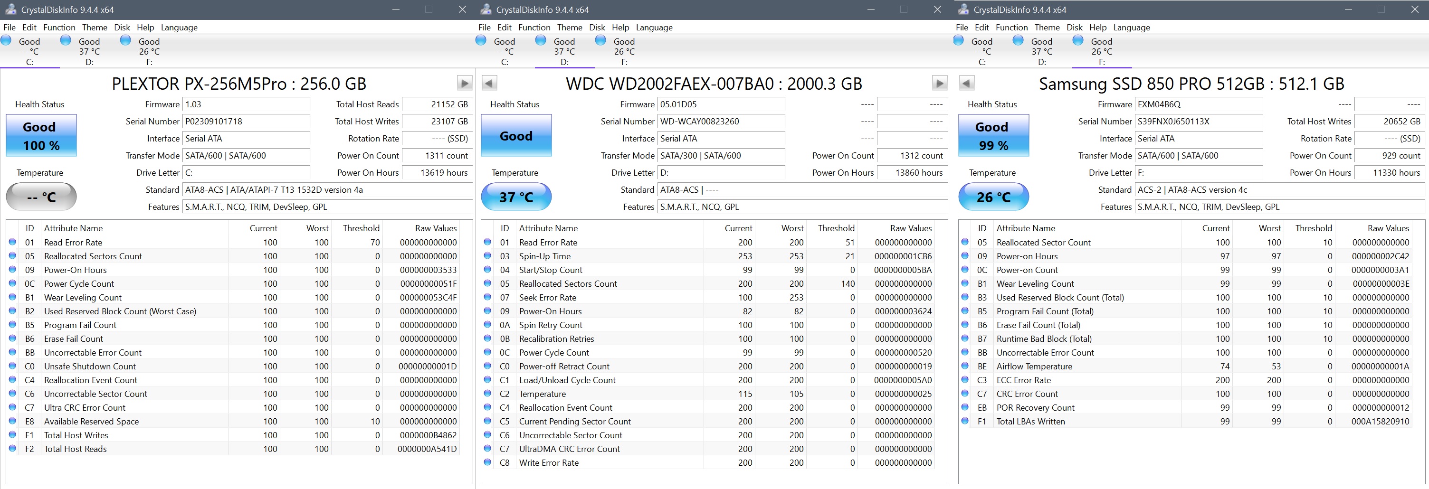Click previous disk arrow in WDC window
Image resolution: width=1429 pixels, height=489 pixels.
click(489, 83)
